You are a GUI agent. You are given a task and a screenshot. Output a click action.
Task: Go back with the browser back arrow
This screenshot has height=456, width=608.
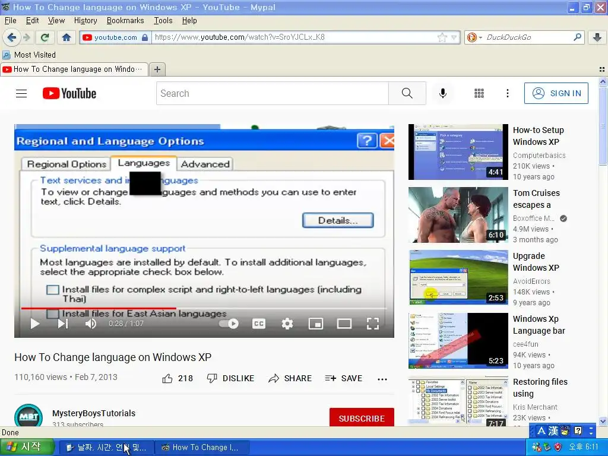point(11,37)
